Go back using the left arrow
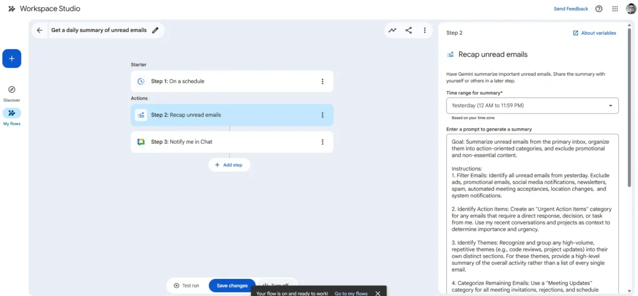The width and height of the screenshot is (638, 296). pos(39,30)
